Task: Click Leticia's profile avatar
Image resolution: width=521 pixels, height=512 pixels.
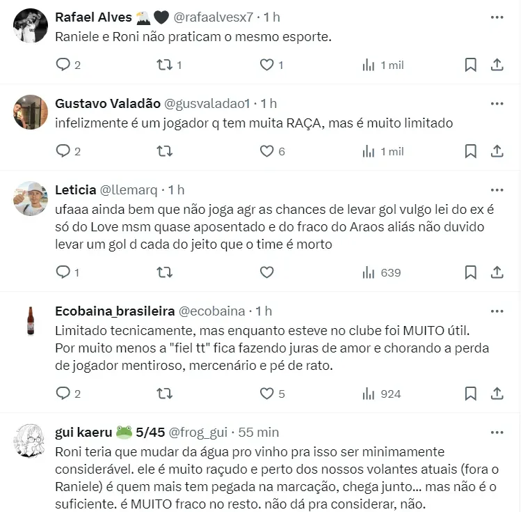Action: coord(30,199)
